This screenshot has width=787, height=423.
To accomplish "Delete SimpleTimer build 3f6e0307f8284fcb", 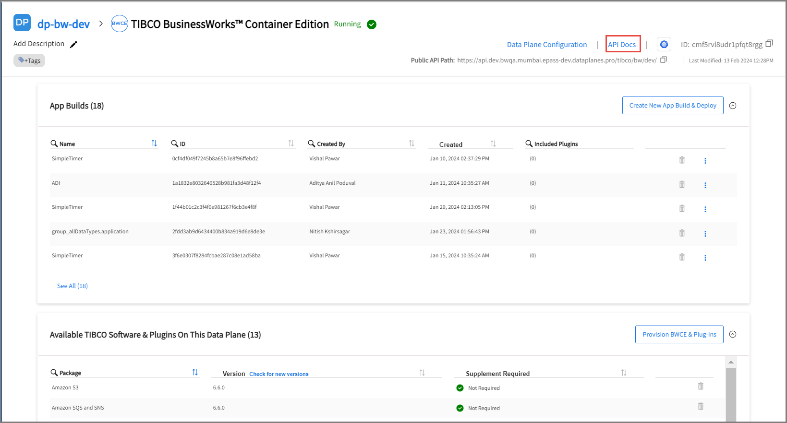I will (x=682, y=257).
